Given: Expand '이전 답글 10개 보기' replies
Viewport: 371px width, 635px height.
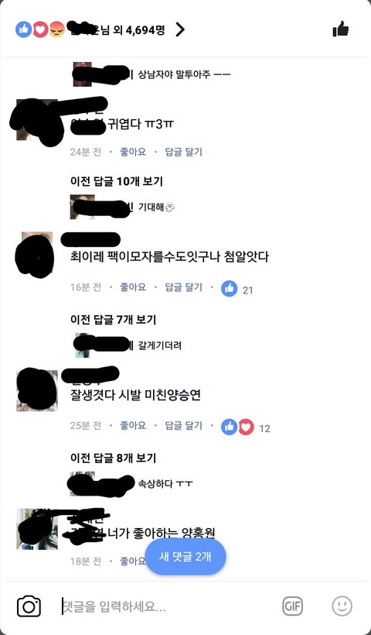Looking at the screenshot, I should [117, 181].
